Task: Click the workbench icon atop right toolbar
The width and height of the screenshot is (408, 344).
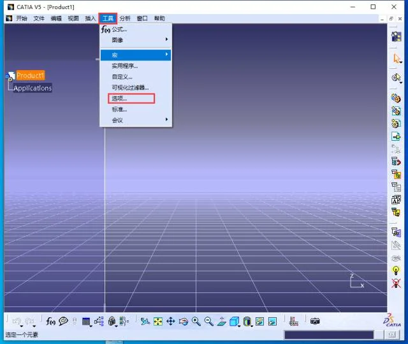Action: coord(396,36)
